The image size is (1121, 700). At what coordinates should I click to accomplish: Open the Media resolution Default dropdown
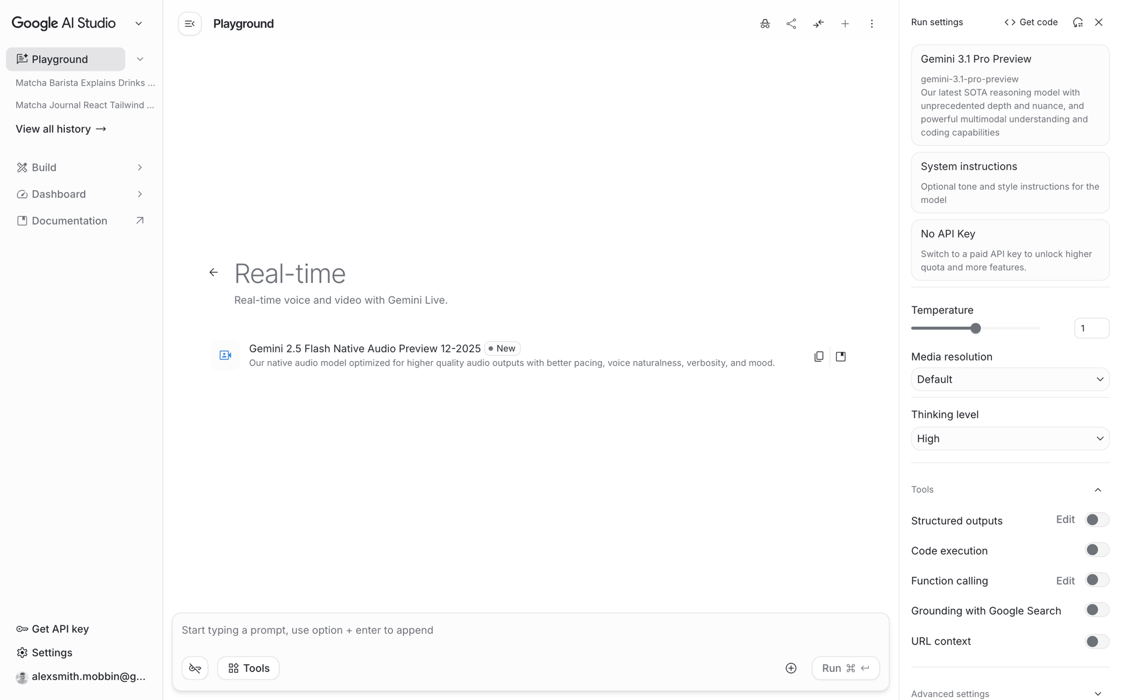(x=1010, y=379)
